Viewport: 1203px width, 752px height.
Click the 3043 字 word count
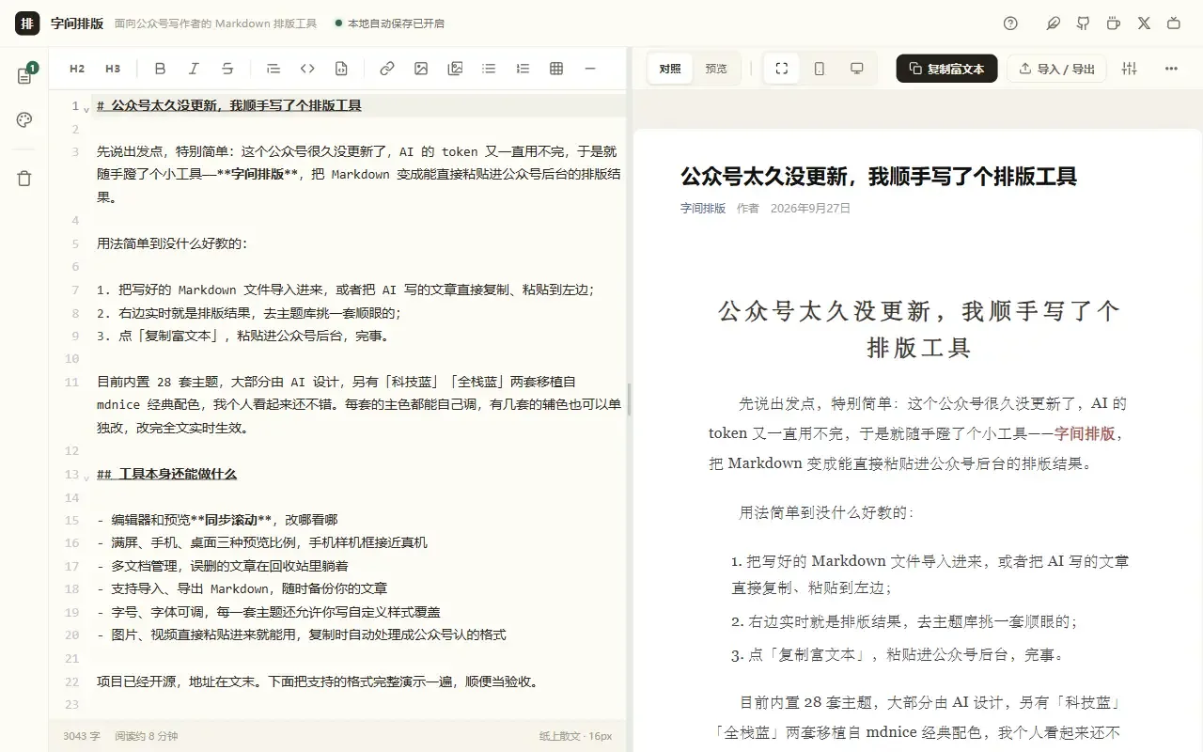pos(82,736)
